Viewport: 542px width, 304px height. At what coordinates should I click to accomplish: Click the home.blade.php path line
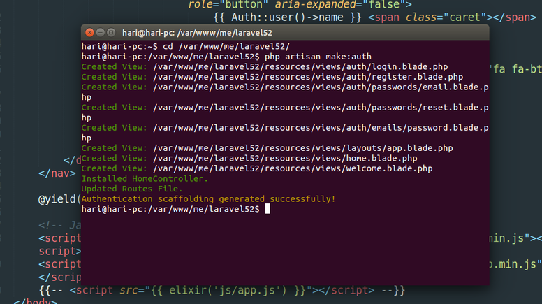click(285, 158)
